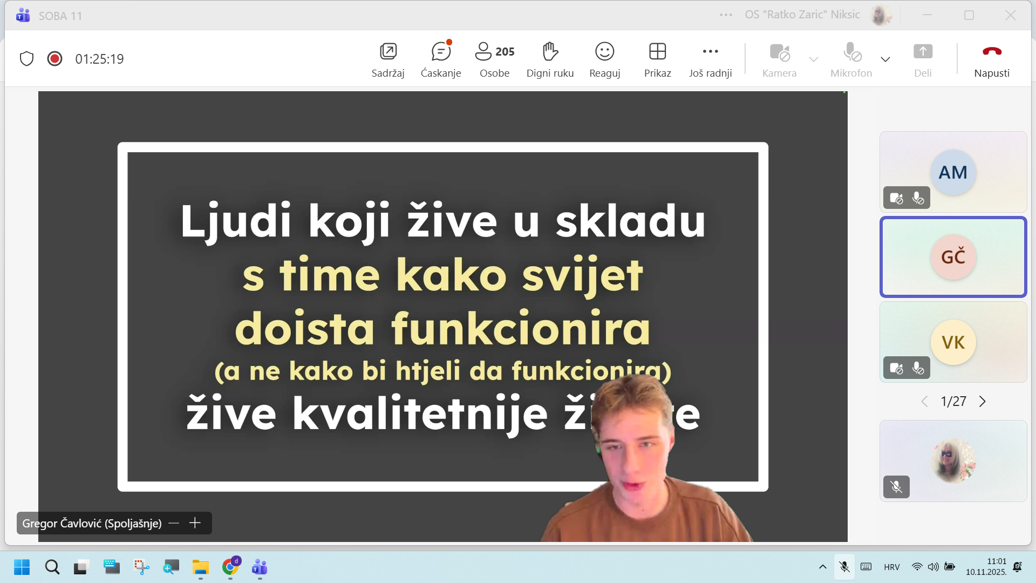Image resolution: width=1036 pixels, height=583 pixels.
Task: Open the Reaguj reactions menu
Action: click(604, 59)
